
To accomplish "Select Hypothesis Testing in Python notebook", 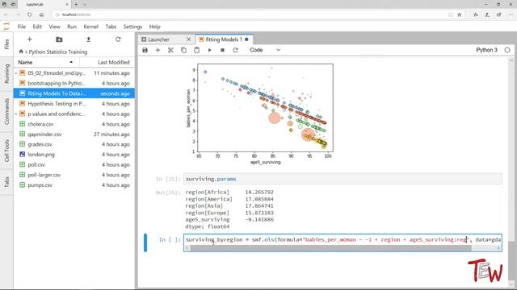I will coord(74,104).
